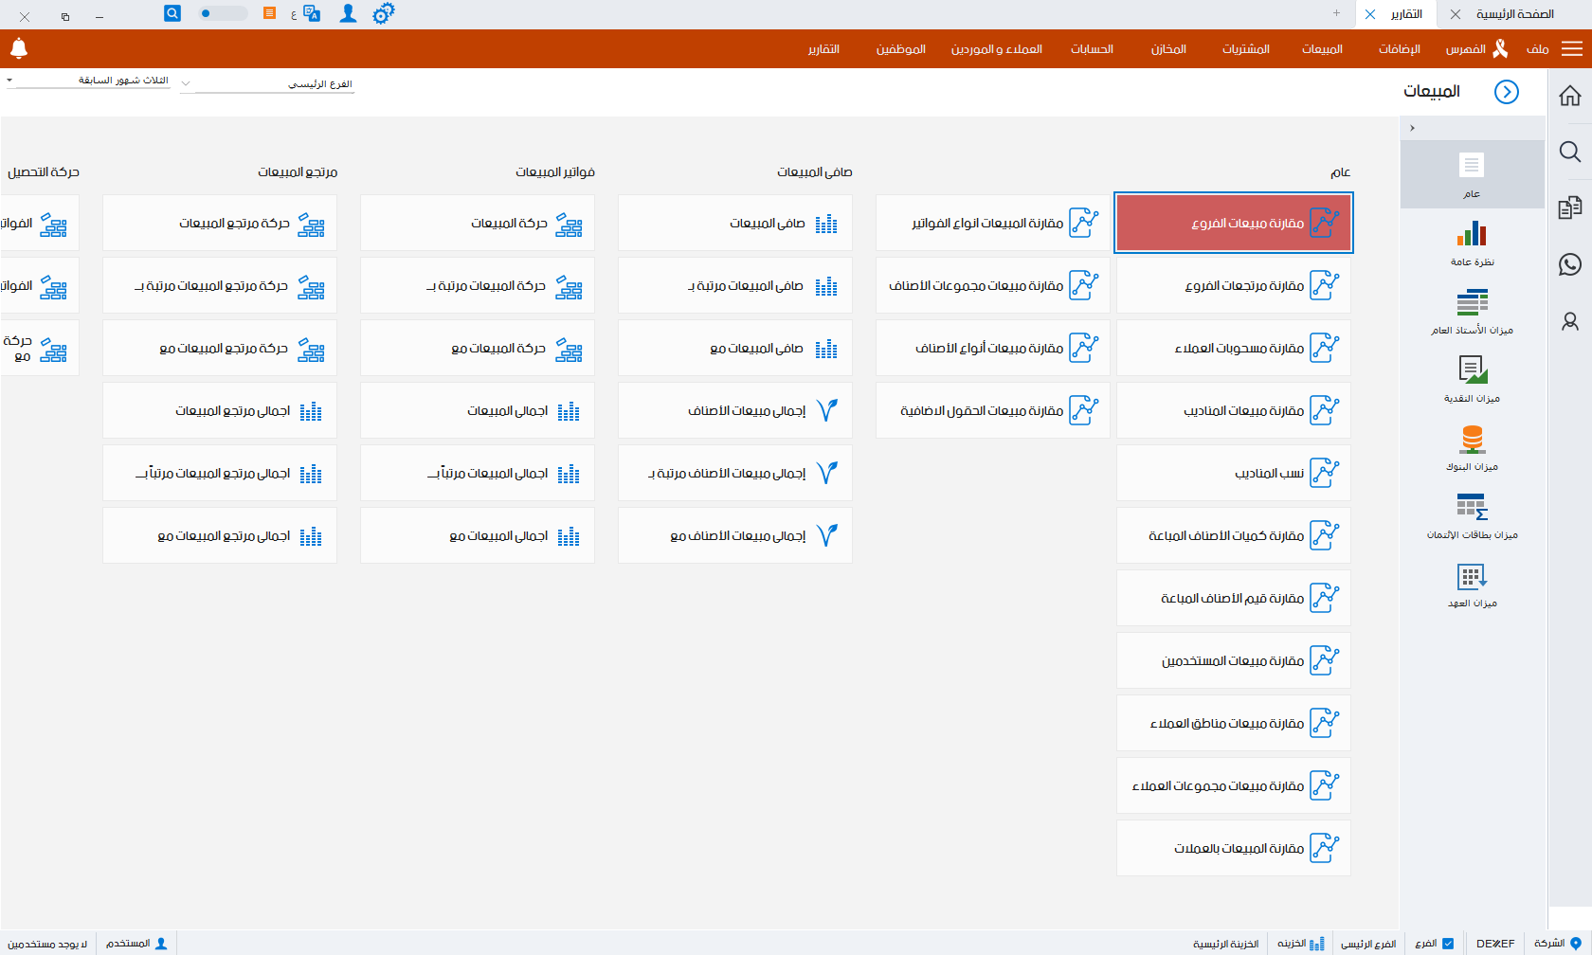Toggle the الفرع checkbox in status bar

[x=1447, y=944]
